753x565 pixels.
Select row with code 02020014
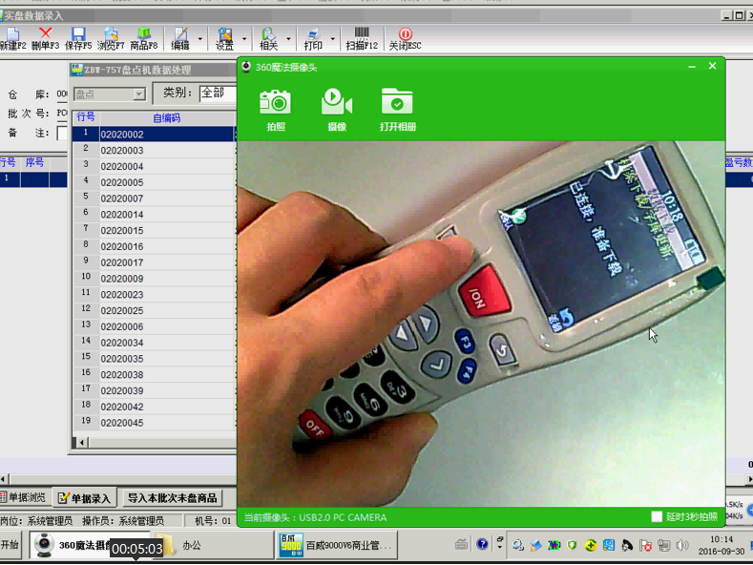click(x=122, y=215)
